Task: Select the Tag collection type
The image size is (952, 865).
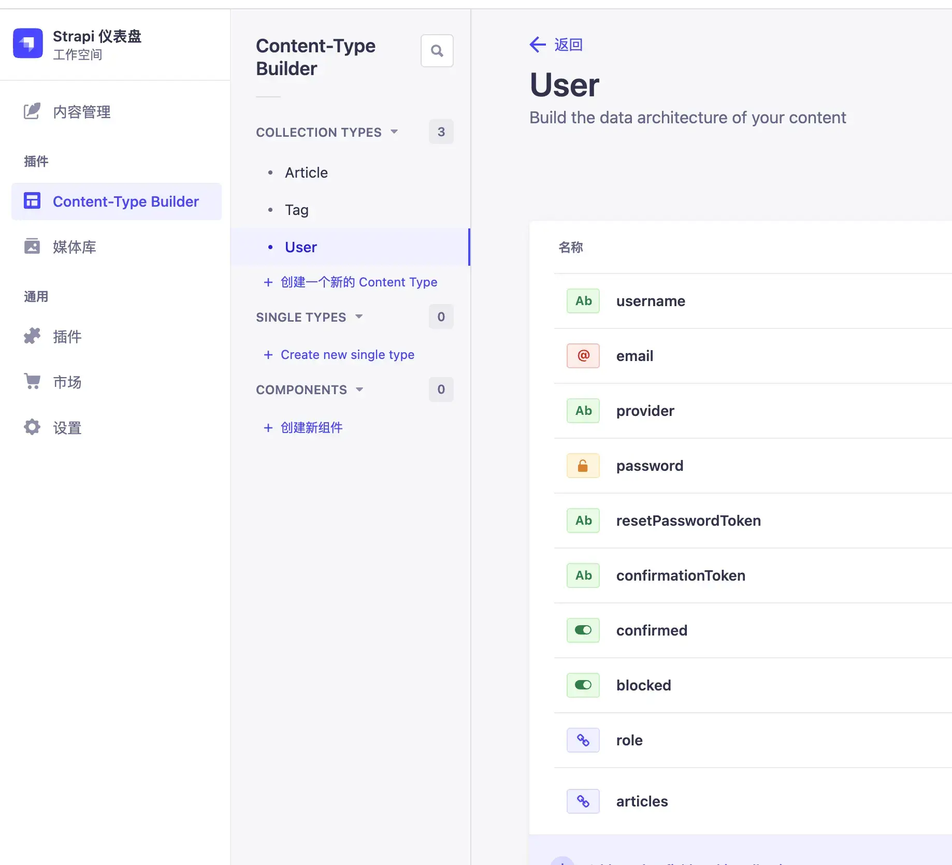Action: (x=296, y=210)
